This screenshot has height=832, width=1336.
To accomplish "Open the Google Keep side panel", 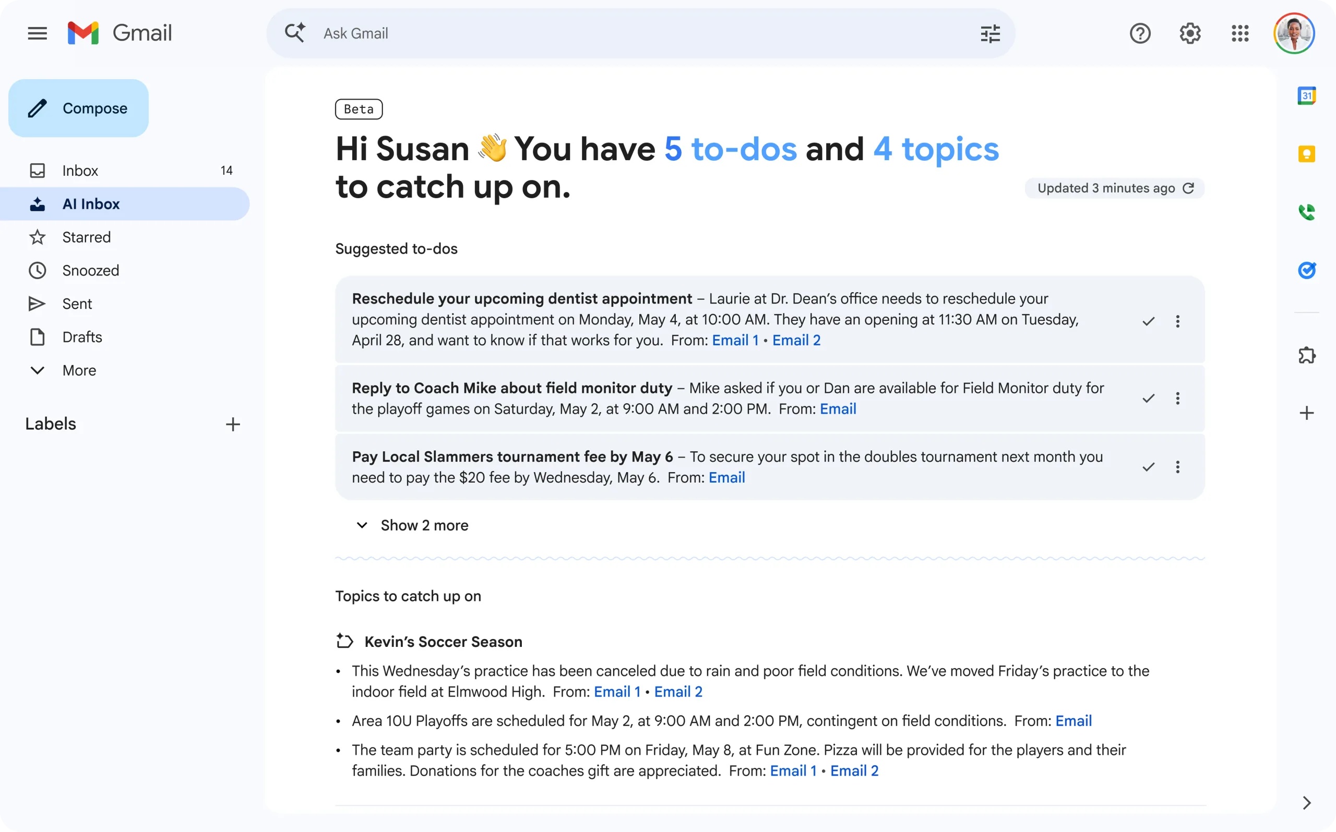I will point(1307,153).
